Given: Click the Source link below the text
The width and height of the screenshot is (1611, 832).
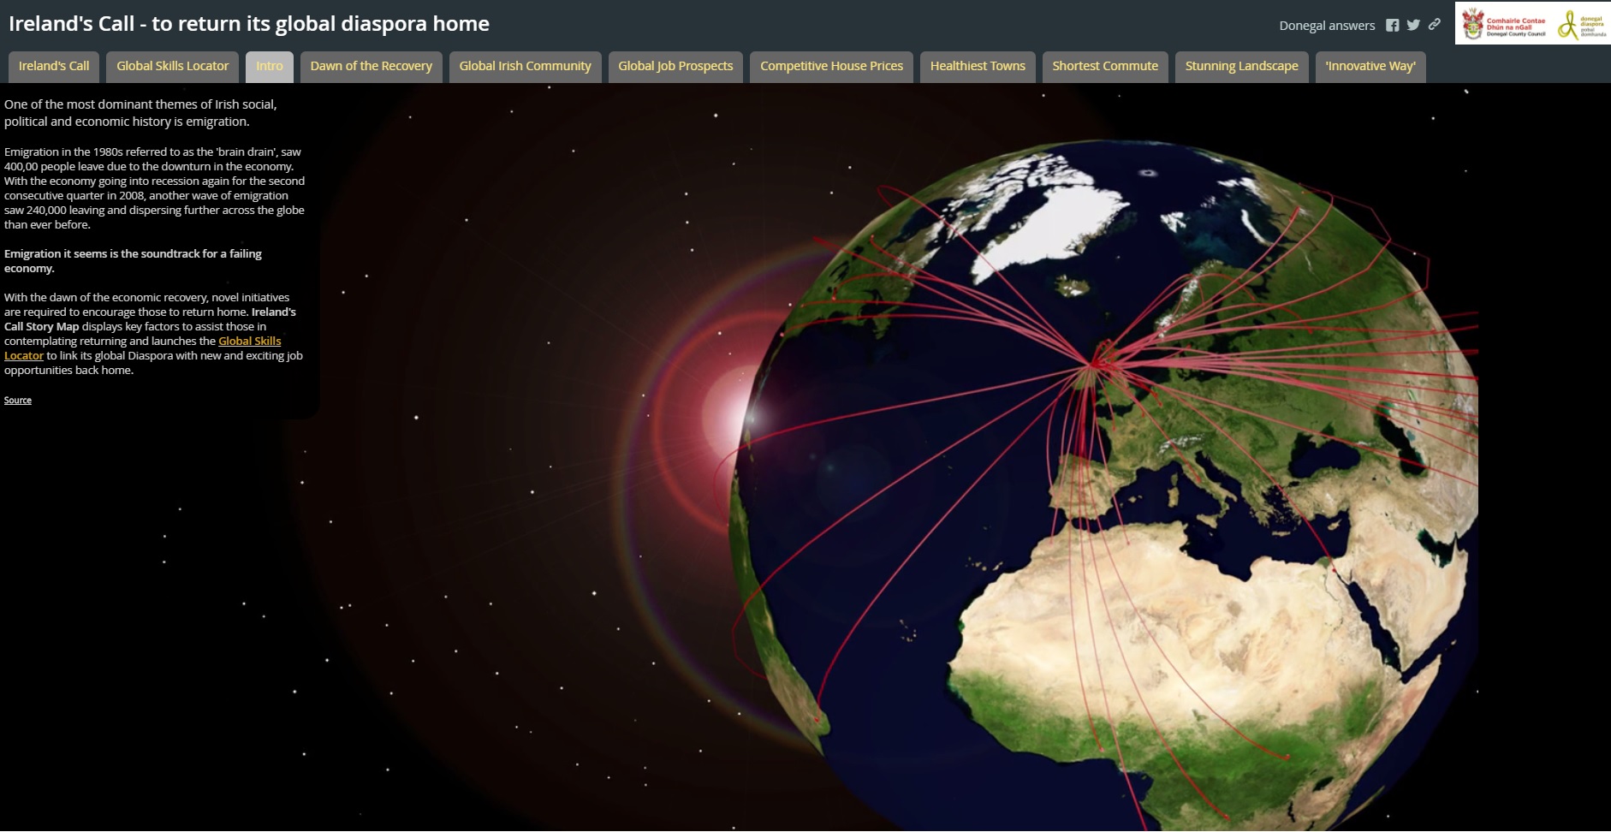Looking at the screenshot, I should 18,401.
